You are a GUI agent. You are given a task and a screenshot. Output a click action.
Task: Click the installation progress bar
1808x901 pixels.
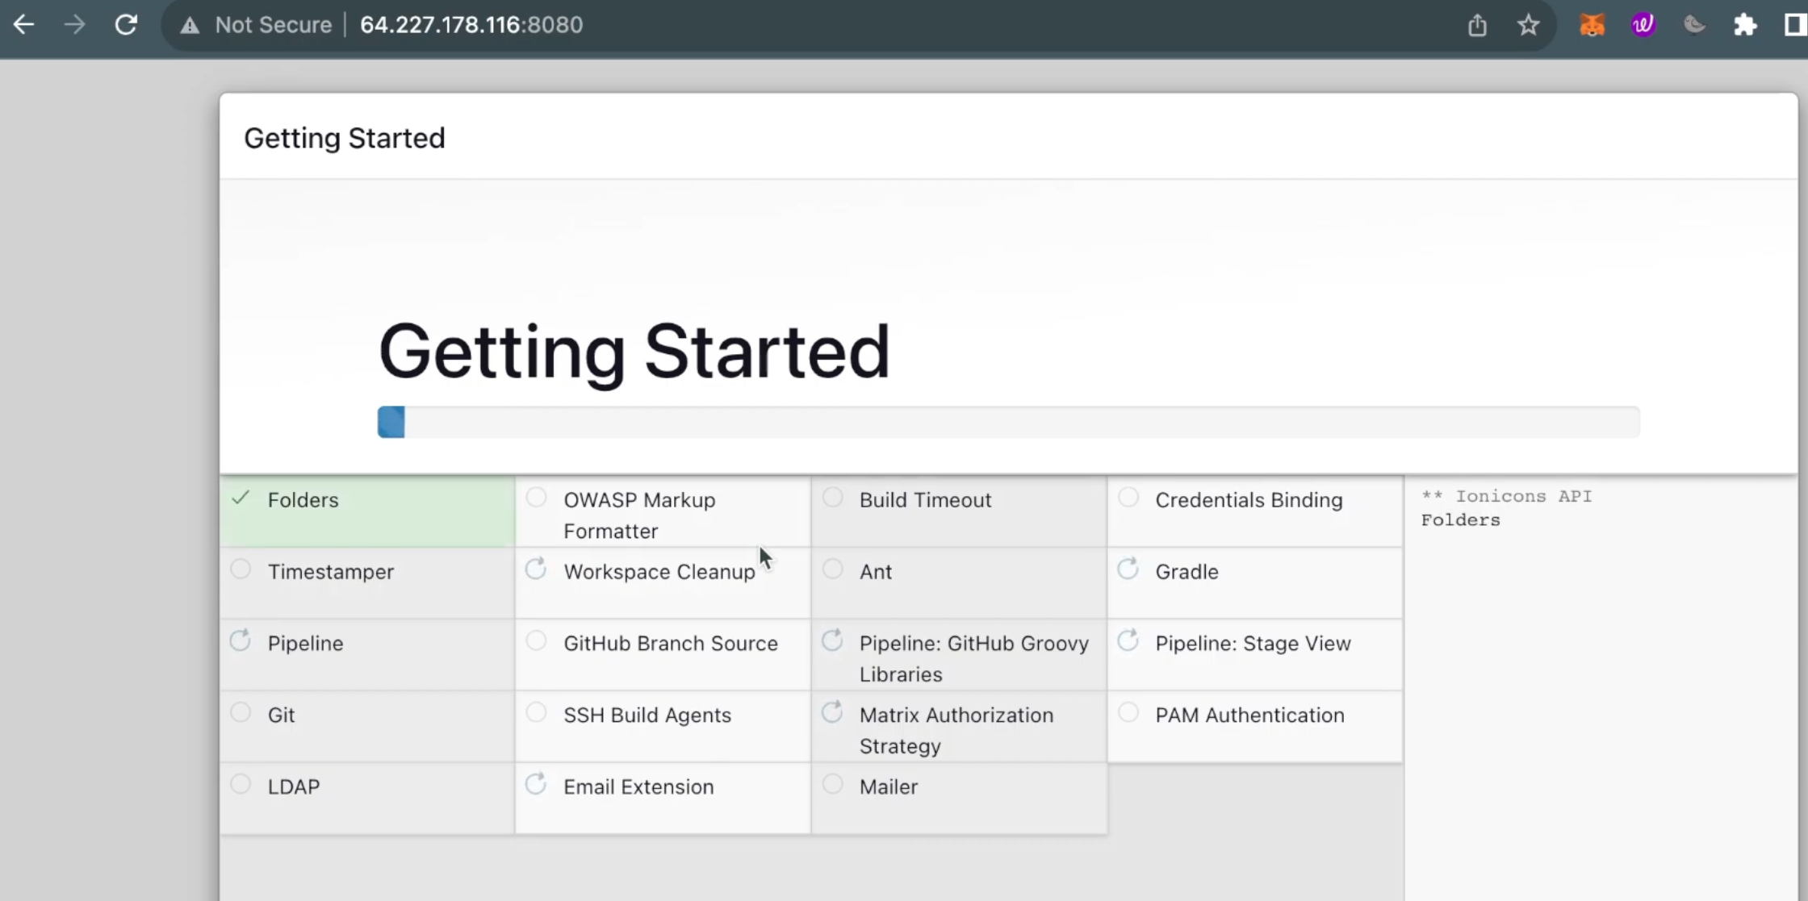click(x=1008, y=422)
